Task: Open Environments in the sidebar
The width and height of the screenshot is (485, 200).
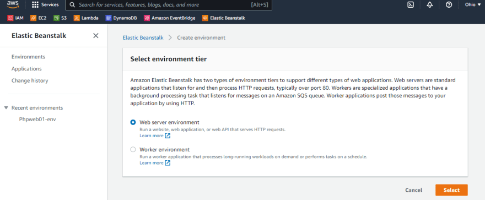Action: pos(28,57)
